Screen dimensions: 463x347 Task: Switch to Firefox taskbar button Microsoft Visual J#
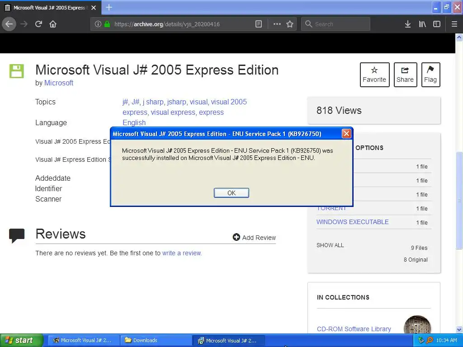84,340
